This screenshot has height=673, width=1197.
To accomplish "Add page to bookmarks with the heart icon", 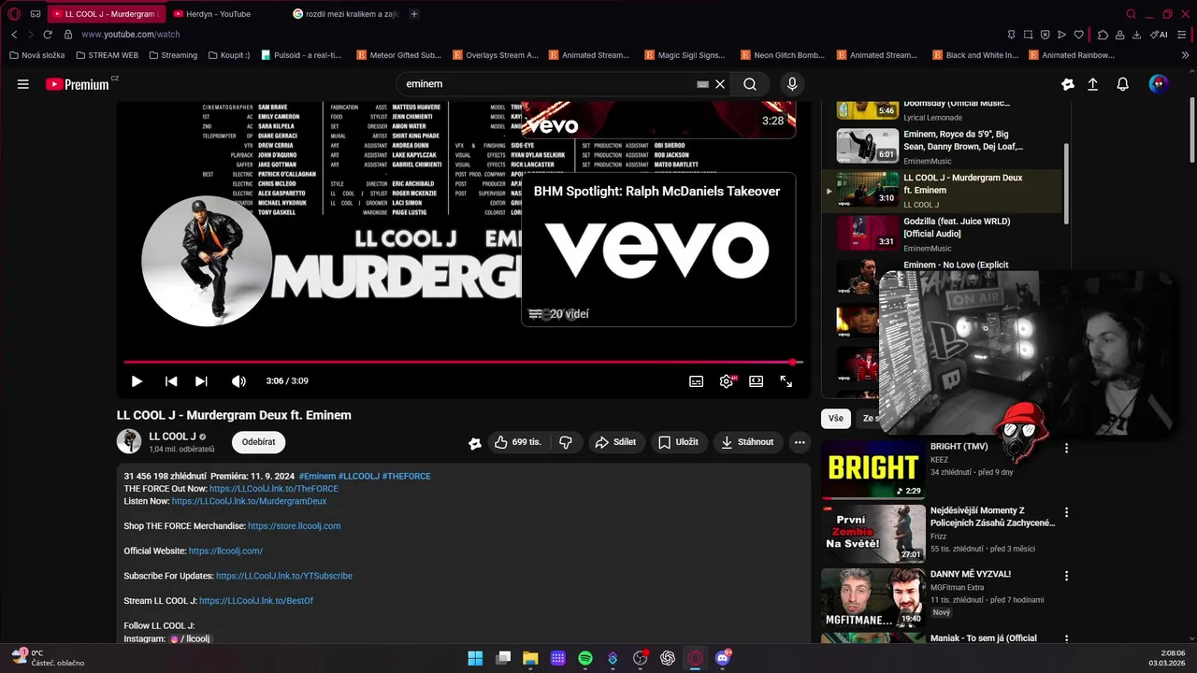I will [1078, 35].
